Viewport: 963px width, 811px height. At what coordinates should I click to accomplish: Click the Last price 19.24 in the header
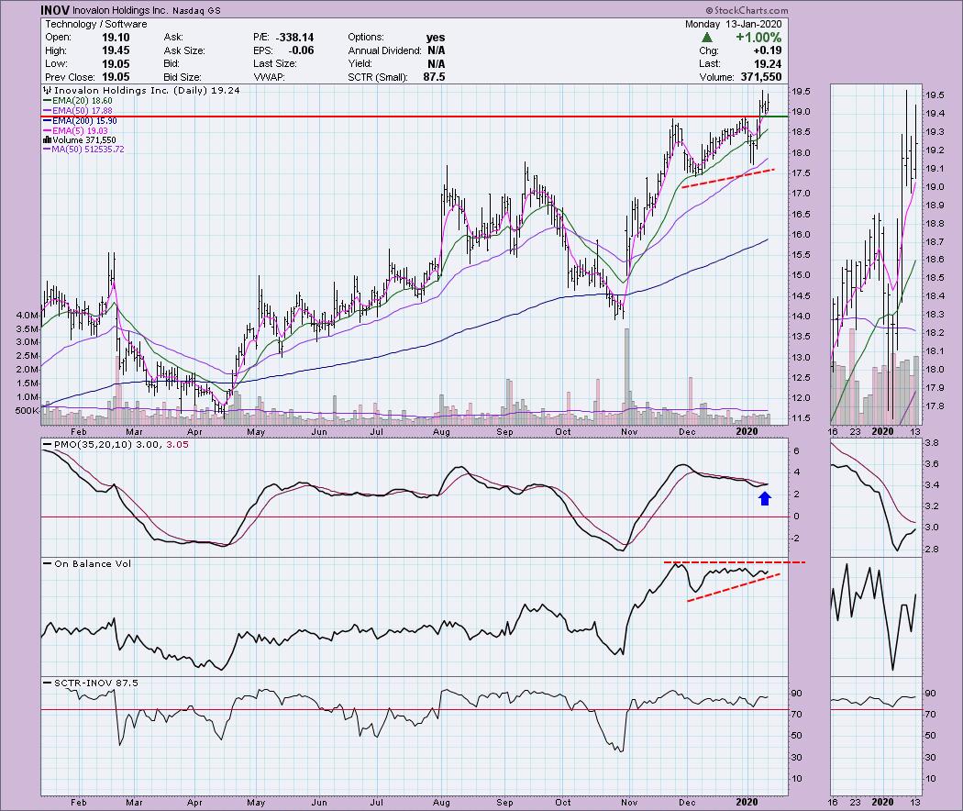click(769, 64)
